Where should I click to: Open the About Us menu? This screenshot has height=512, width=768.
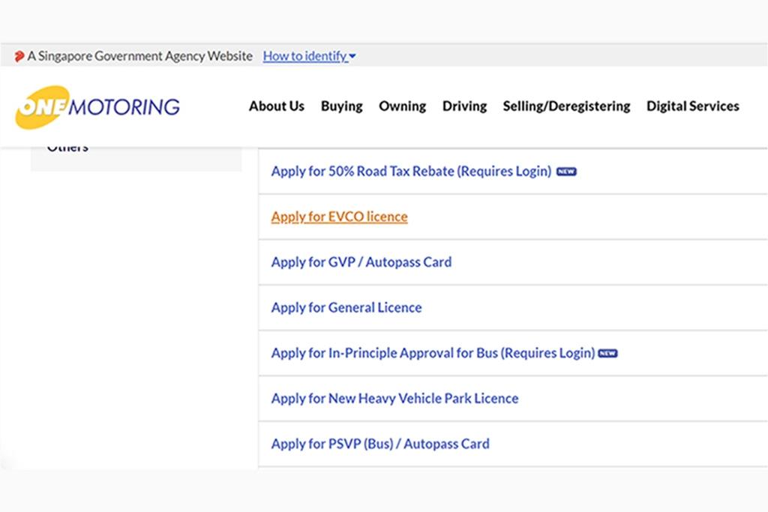276,106
